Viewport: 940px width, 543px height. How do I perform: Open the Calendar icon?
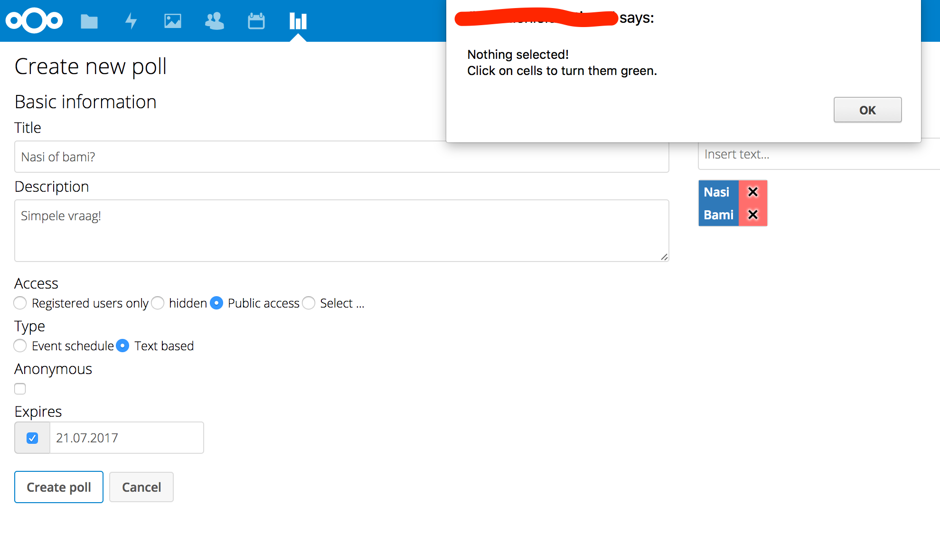256,21
